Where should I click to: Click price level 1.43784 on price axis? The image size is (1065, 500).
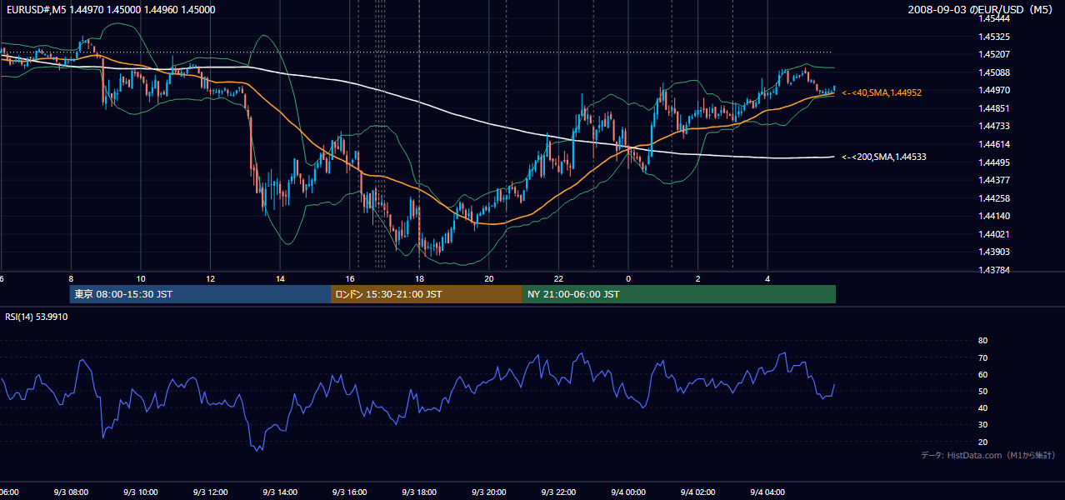click(994, 270)
